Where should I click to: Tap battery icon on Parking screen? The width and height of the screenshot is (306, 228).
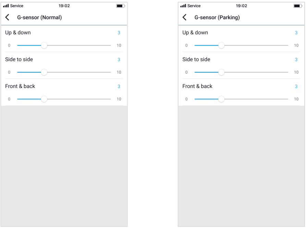tap(298, 6)
